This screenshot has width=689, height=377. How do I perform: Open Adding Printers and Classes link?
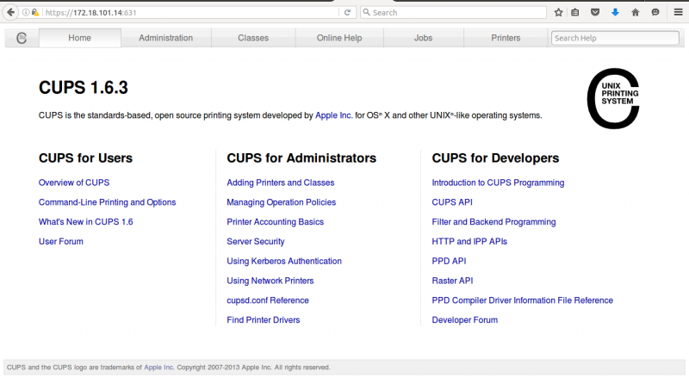tap(281, 182)
